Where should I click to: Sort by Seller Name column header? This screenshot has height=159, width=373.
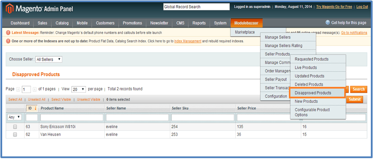click(x=116, y=108)
